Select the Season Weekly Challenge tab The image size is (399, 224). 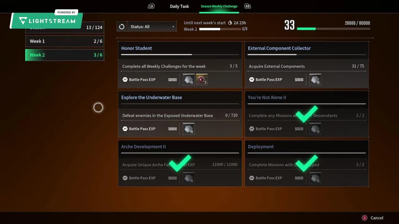click(219, 6)
